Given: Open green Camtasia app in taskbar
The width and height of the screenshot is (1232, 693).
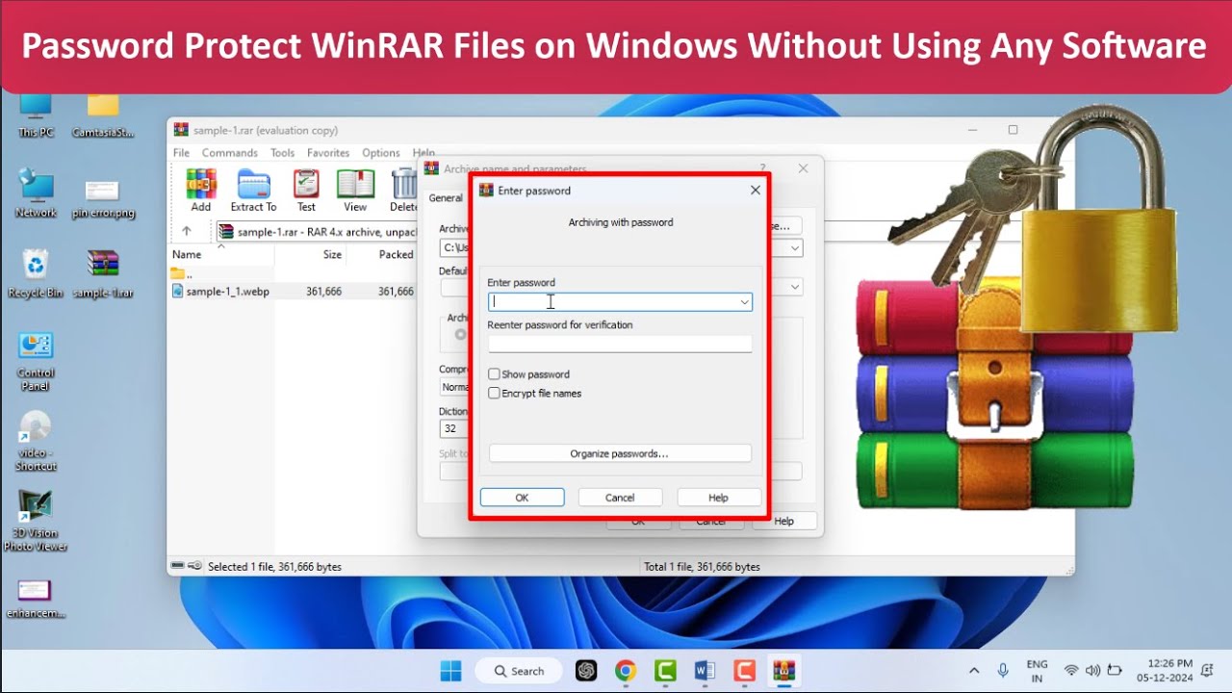Looking at the screenshot, I should pyautogui.click(x=665, y=671).
